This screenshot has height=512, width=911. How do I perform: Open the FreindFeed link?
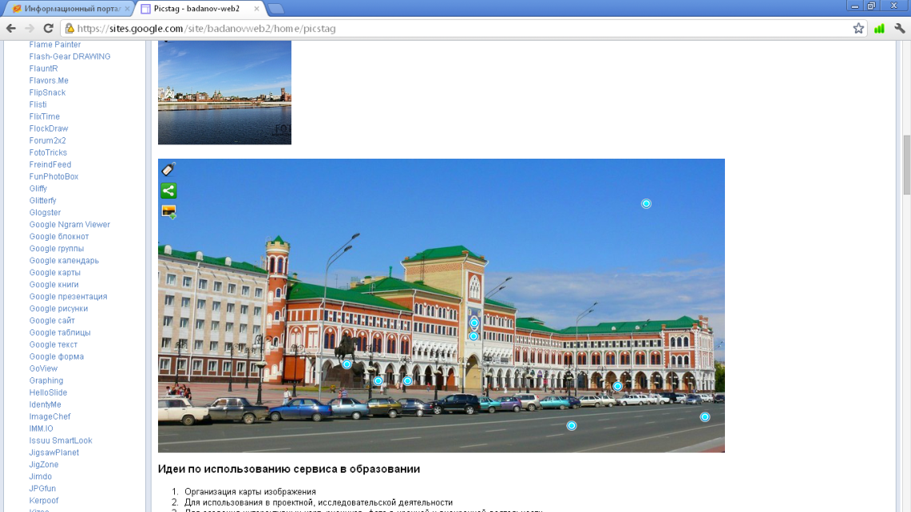tap(50, 164)
